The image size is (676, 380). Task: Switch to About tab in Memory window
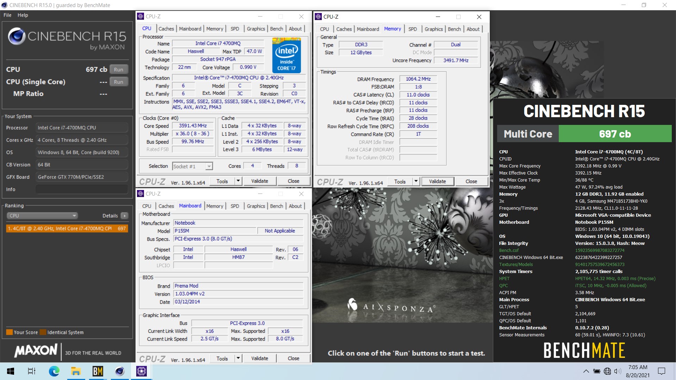[473, 29]
